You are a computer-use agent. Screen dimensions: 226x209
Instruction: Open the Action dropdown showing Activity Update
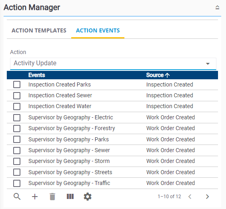(113, 64)
